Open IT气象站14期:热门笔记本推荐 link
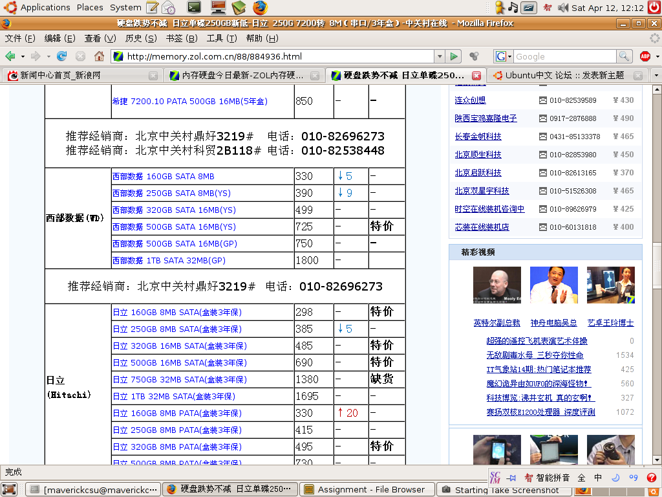This screenshot has width=662, height=497. [x=539, y=370]
